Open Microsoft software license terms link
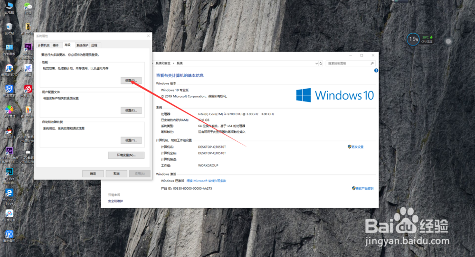 [206, 181]
